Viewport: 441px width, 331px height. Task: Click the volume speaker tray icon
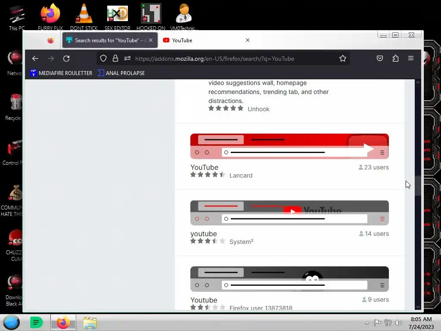point(398,323)
